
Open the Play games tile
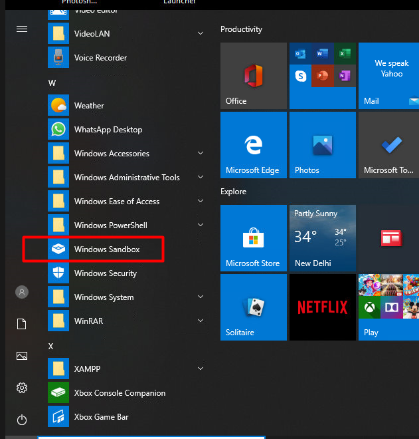(x=389, y=307)
